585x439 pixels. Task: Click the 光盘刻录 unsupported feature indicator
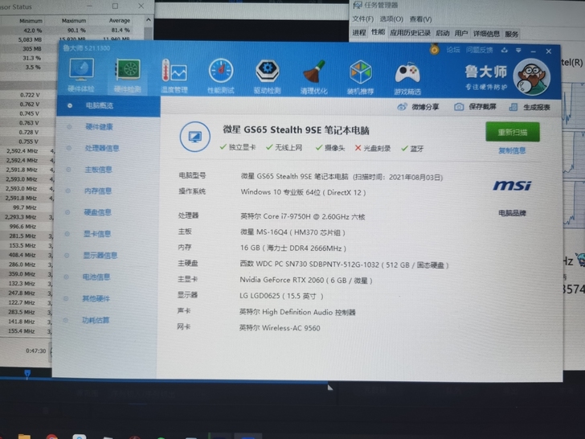(372, 149)
